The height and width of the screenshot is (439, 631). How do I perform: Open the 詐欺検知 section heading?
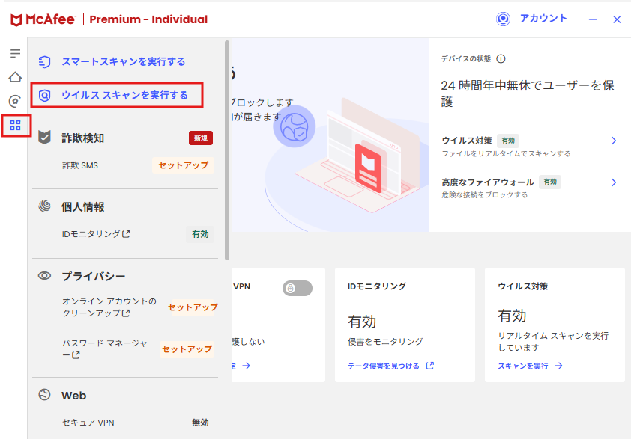[83, 138]
